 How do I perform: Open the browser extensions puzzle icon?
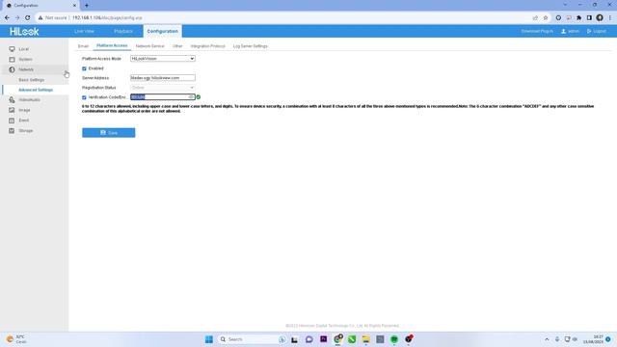click(578, 17)
